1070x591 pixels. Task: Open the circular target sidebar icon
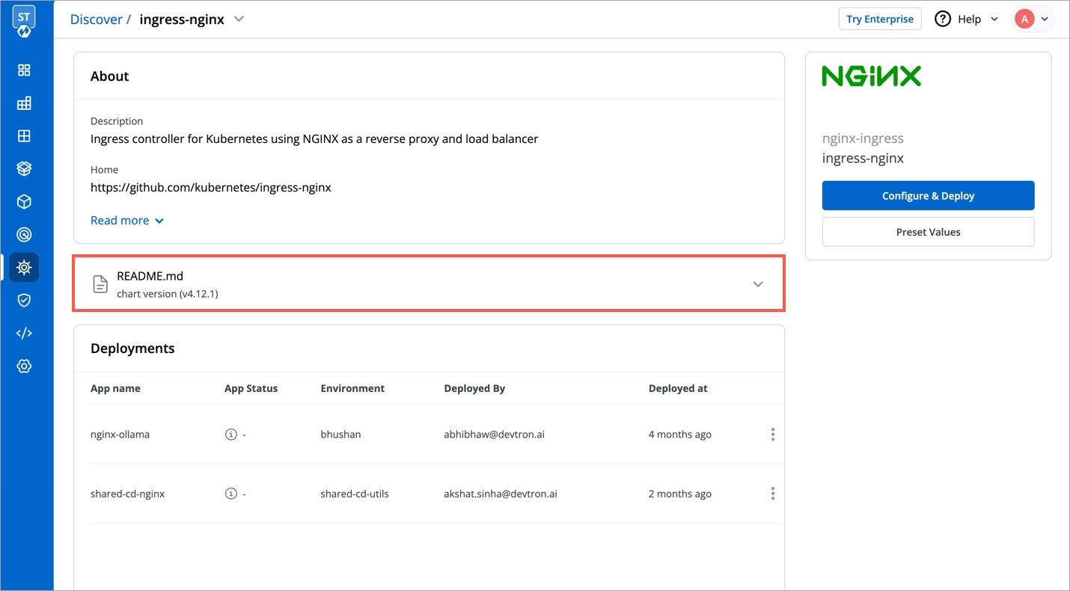[x=24, y=235]
